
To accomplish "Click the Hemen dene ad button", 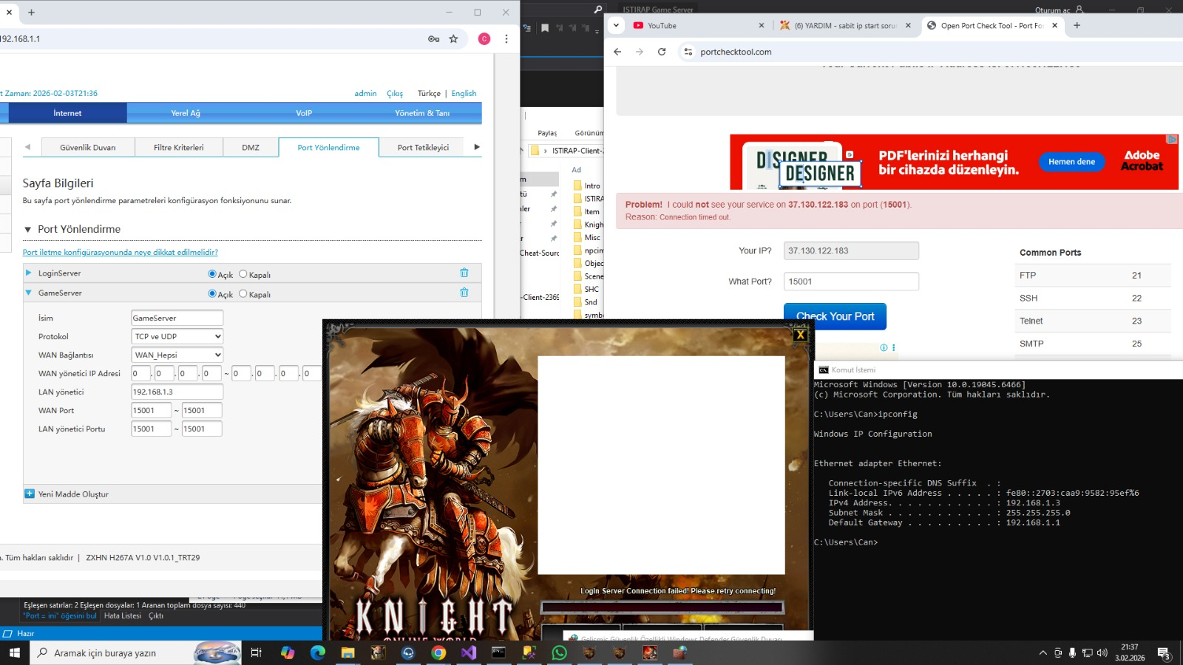I will [1071, 162].
